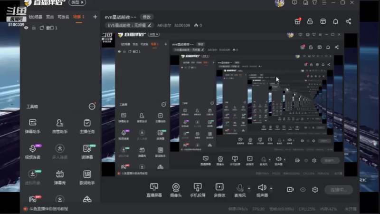Viewport: 380px width, 214px height.
Task: Click the 修改 button next to the stream title
Action: point(147,17)
